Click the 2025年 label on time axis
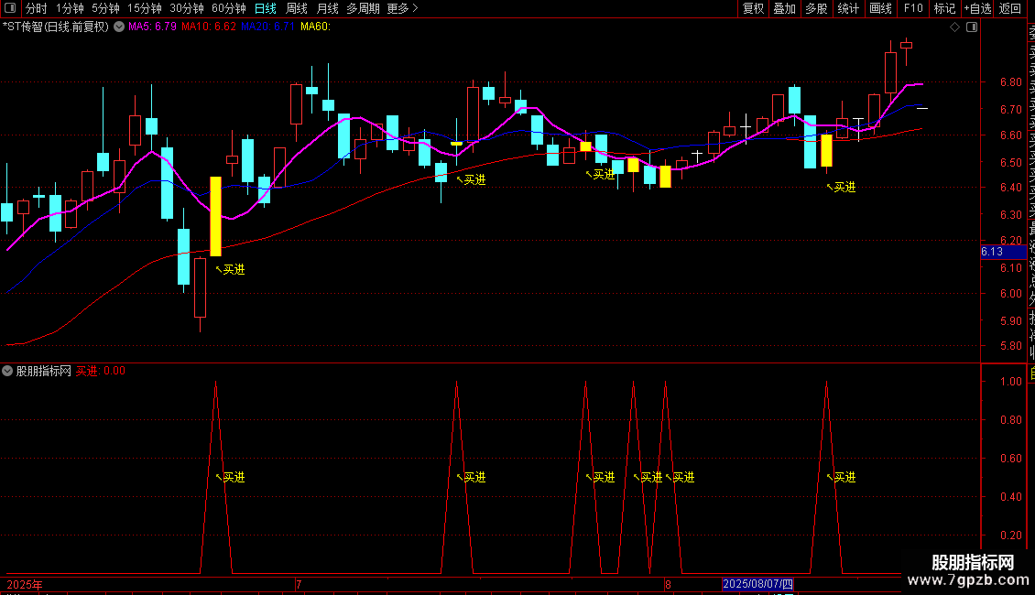This screenshot has width=1035, height=595. pos(25,585)
